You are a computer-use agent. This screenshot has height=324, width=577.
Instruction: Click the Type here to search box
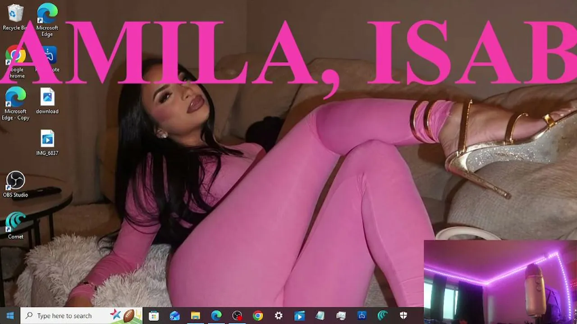tap(82, 315)
